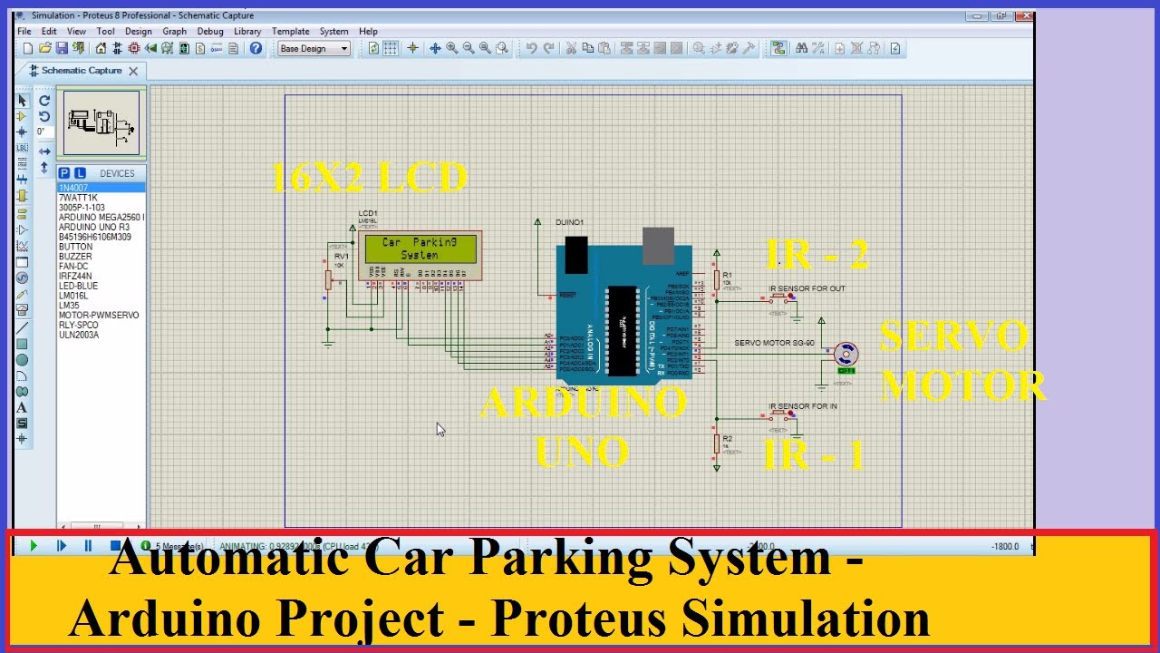Zoom out with the magnifier minus icon
This screenshot has width=1160, height=653.
click(x=469, y=48)
